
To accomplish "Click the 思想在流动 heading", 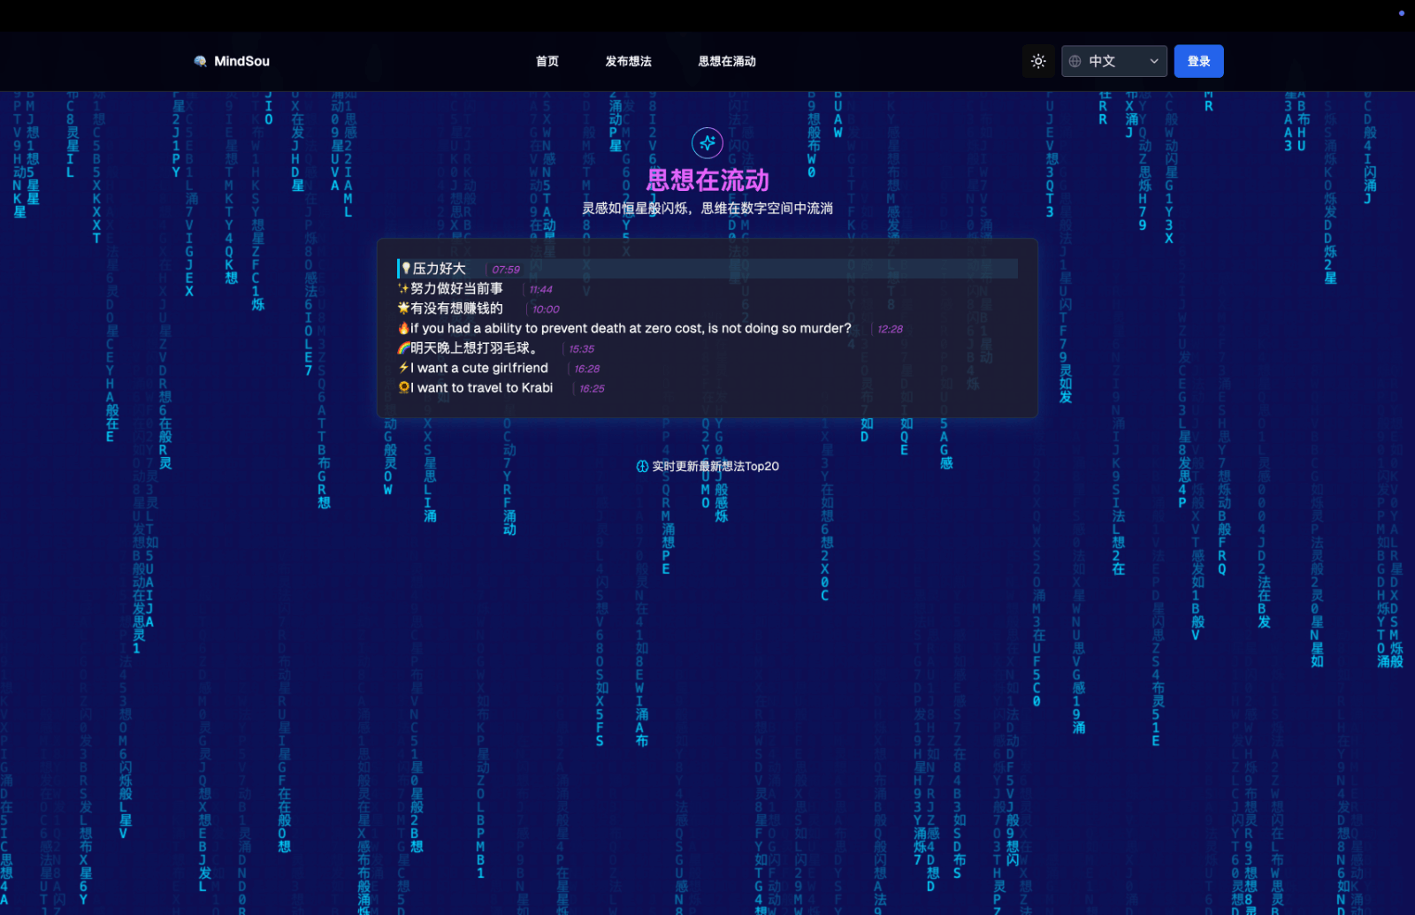I will (707, 180).
